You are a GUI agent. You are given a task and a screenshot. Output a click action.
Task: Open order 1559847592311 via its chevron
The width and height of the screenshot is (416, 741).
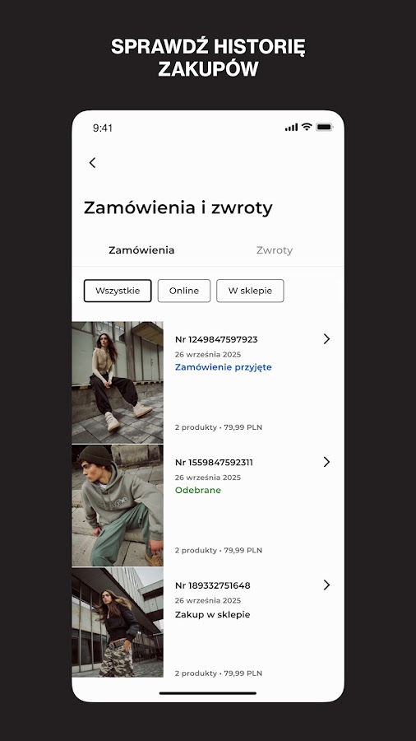pyautogui.click(x=326, y=462)
